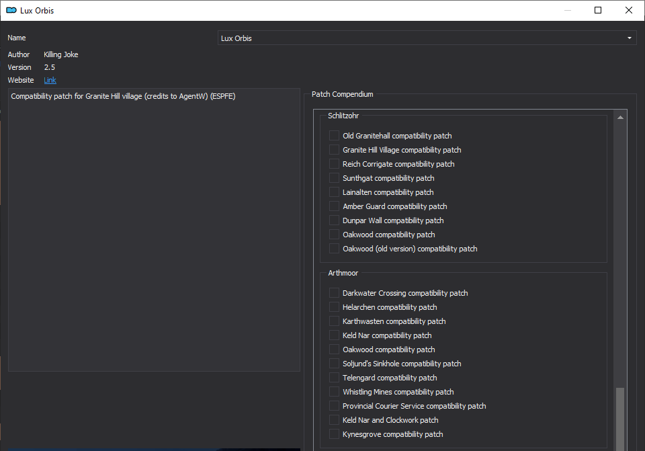Click scrollbar up arrow in Patch Compendium
Screen dimensions: 645x451
point(620,118)
